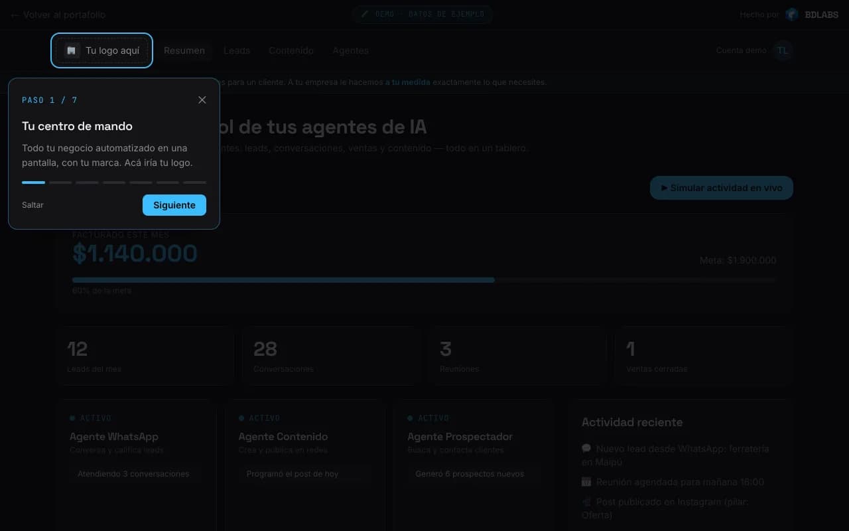The image size is (849, 531).
Task: Click the BDLABS logo icon
Action: click(792, 15)
